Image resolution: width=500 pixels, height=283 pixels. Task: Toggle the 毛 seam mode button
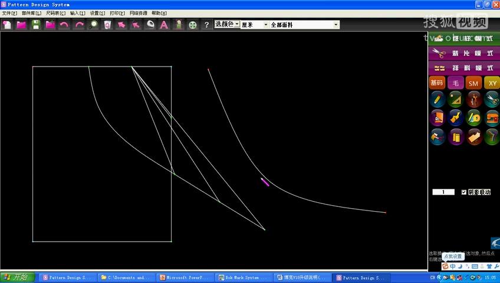pos(455,83)
